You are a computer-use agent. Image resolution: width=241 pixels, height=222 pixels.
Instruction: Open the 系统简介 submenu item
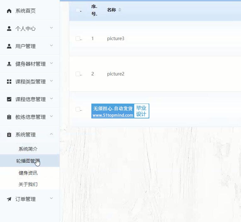tap(28, 149)
